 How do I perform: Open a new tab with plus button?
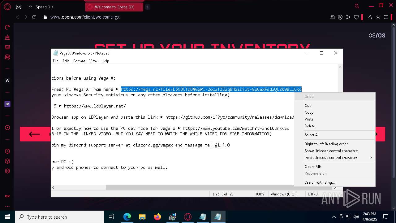click(148, 7)
